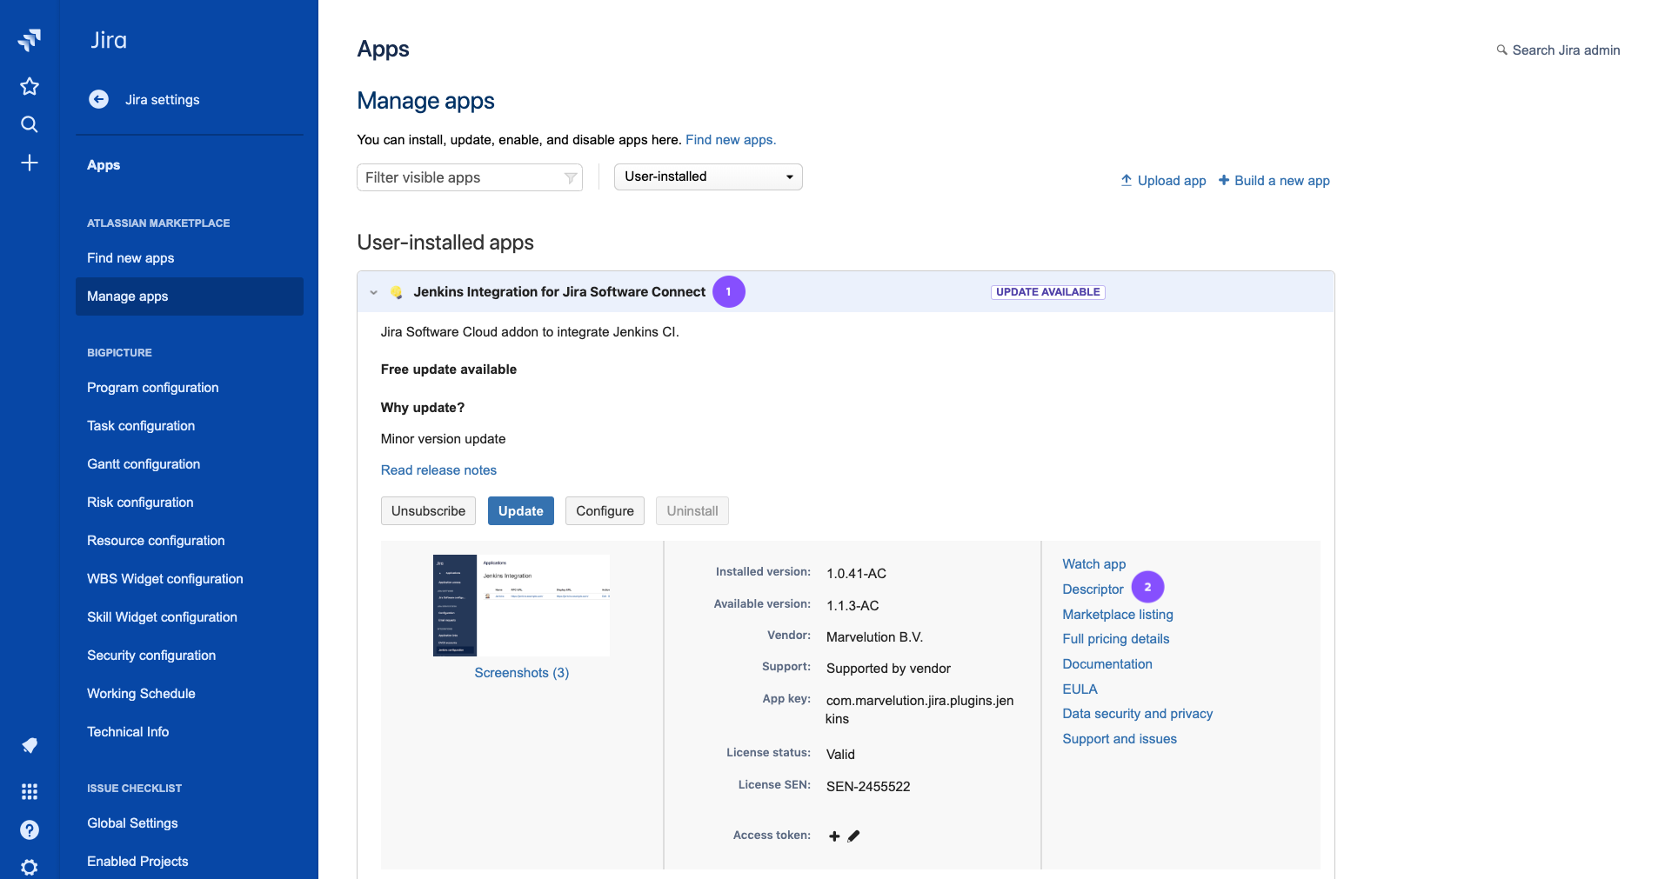Open the User-installed dropdown
Screen dimensions: 1665x879
coord(708,176)
